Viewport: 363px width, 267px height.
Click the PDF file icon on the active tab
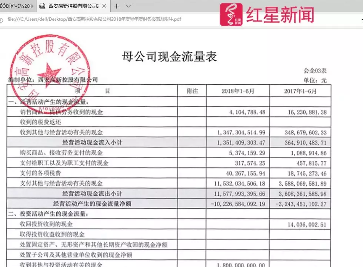click(42, 6)
